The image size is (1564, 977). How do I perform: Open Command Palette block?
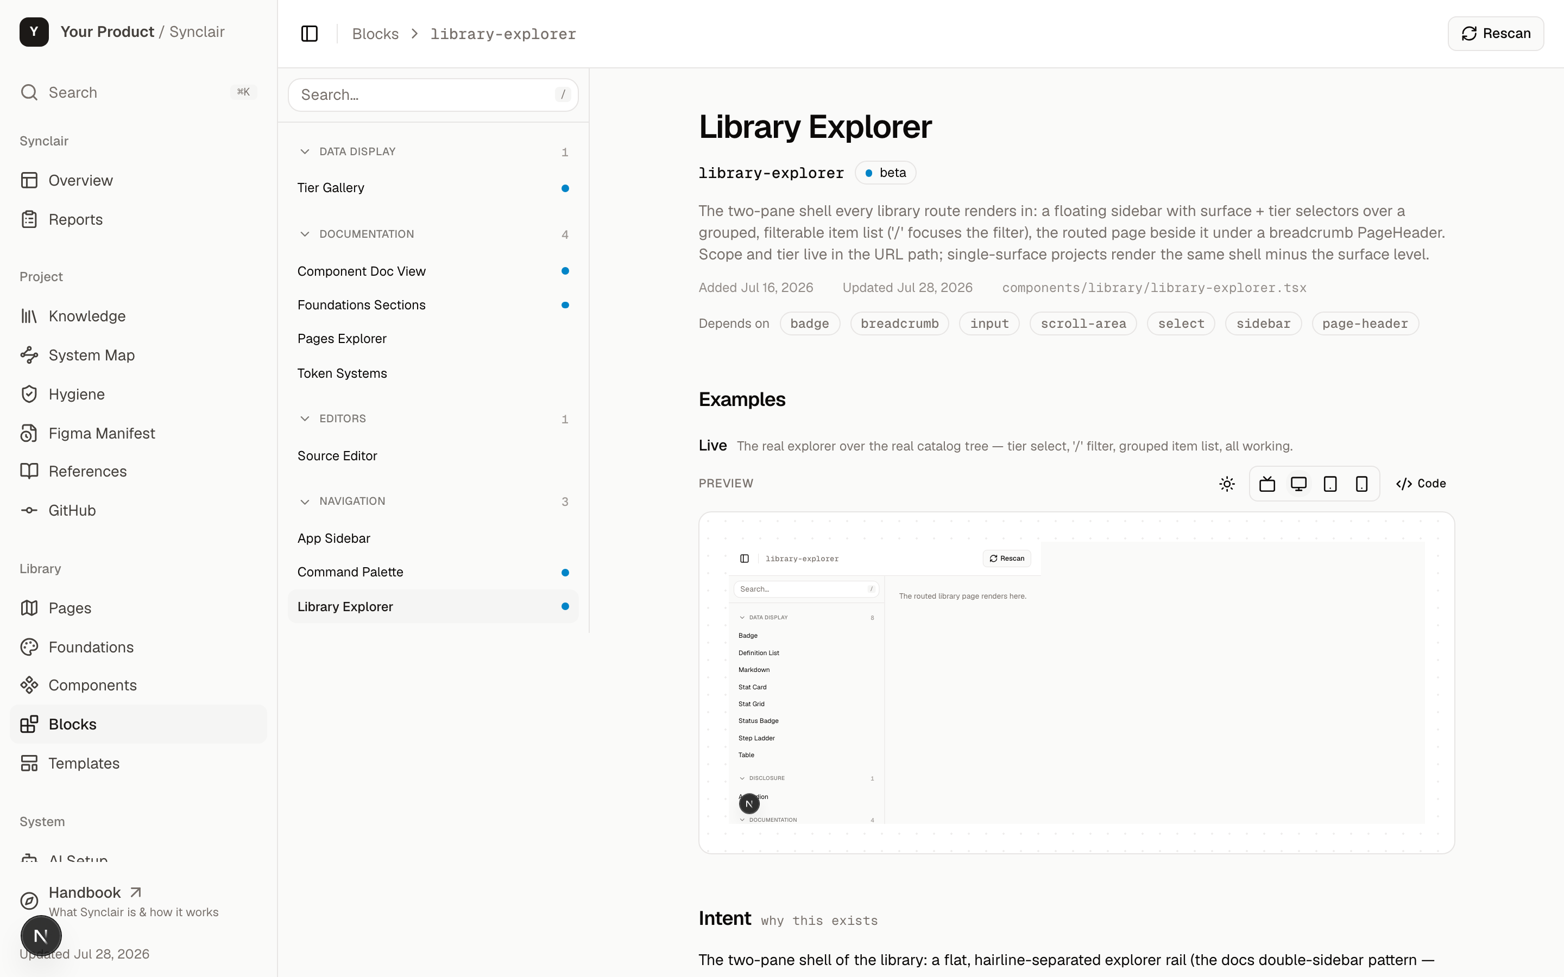pos(433,573)
